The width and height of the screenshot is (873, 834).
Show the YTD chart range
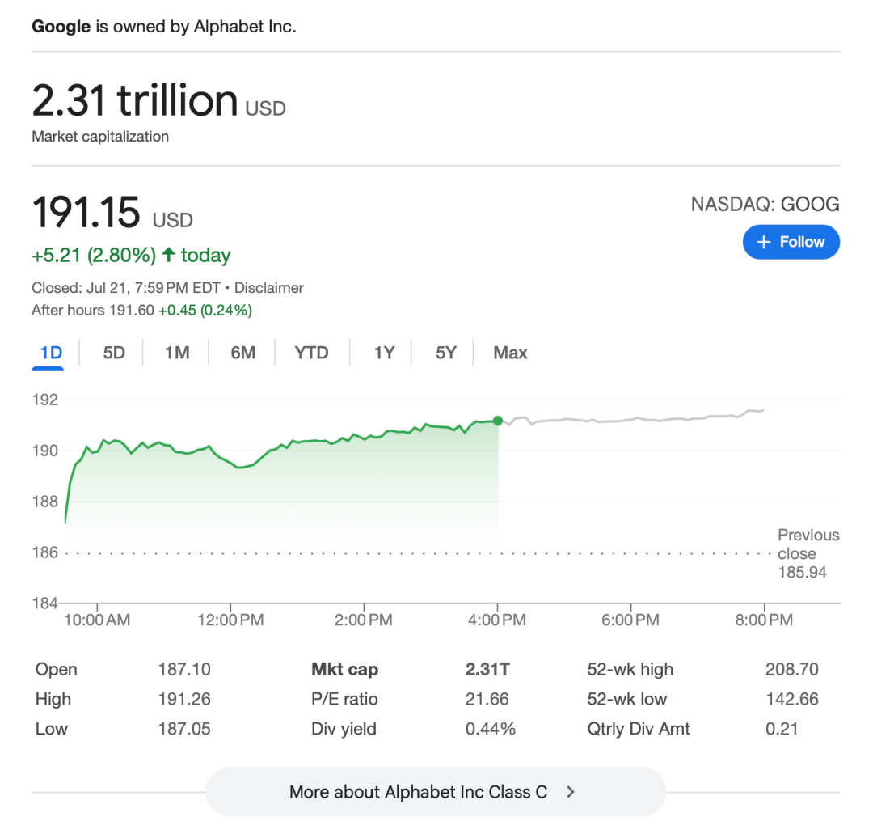click(x=312, y=353)
